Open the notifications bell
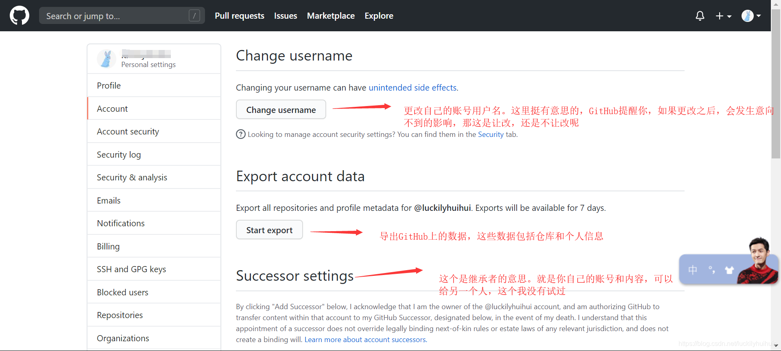 click(x=700, y=16)
